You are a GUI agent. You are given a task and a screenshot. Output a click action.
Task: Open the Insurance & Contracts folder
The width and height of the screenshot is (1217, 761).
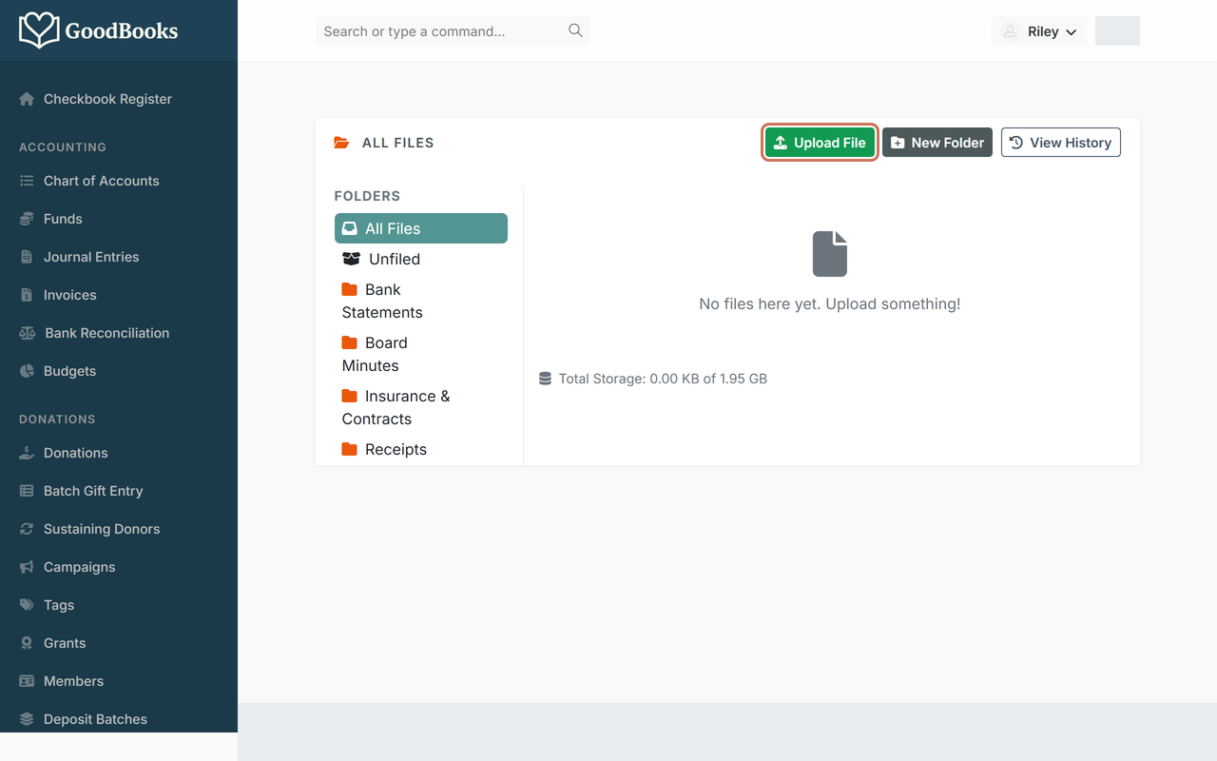coord(421,407)
